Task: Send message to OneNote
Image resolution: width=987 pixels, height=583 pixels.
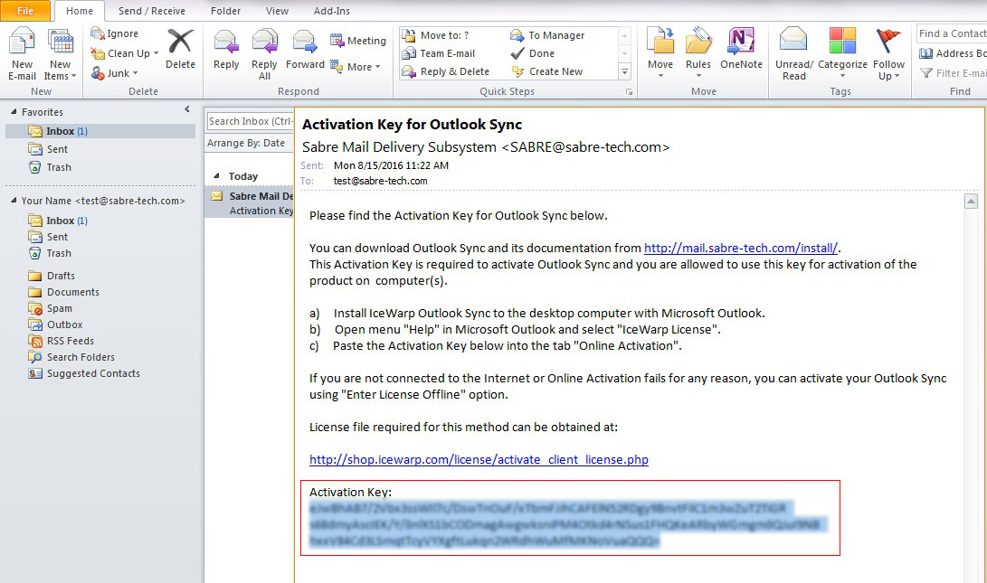Action: point(741,49)
